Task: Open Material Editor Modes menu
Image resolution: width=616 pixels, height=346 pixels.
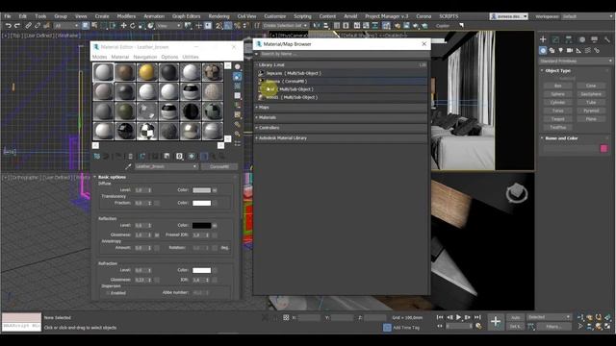Action: coord(99,57)
